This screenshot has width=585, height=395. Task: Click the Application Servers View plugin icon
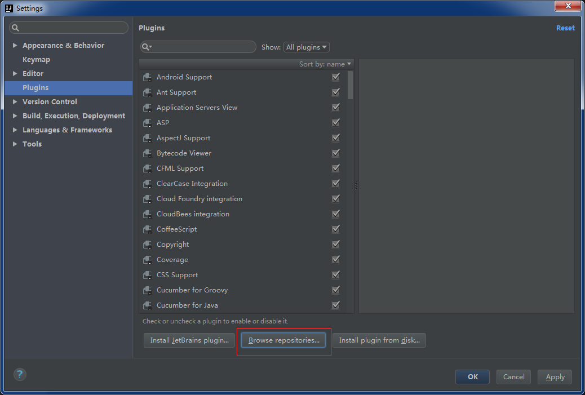(x=147, y=108)
